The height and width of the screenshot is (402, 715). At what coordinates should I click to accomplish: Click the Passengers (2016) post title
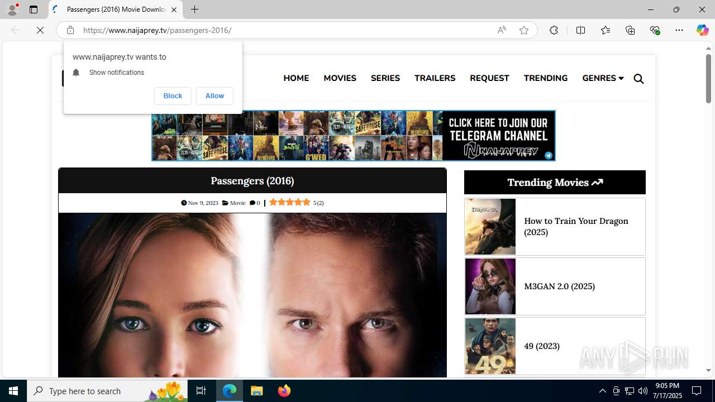(252, 180)
